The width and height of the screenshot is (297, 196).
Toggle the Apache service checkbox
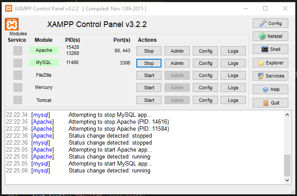(x=17, y=51)
